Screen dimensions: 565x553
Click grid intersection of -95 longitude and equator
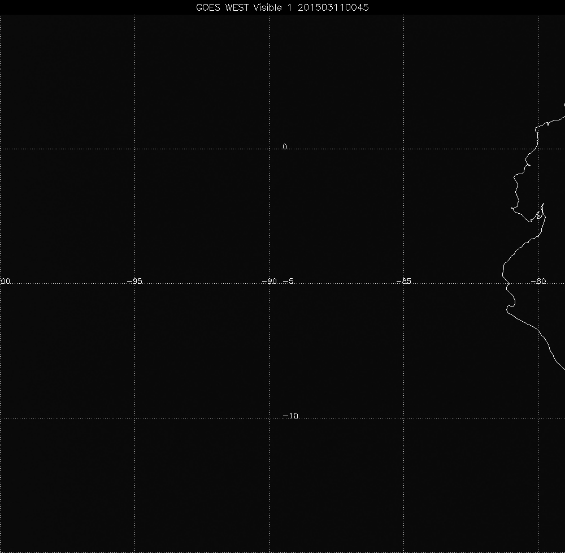click(x=134, y=149)
